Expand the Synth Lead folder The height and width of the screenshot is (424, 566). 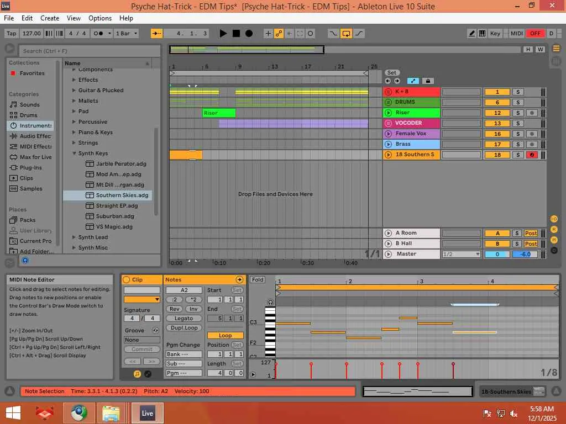[x=74, y=237]
